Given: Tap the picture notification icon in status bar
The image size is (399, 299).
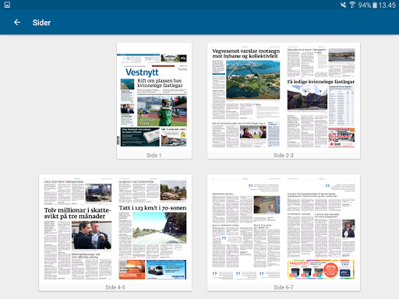Looking at the screenshot, I should coord(7,5).
